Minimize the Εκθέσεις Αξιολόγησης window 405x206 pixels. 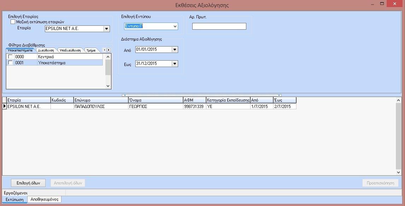[x=372, y=4]
